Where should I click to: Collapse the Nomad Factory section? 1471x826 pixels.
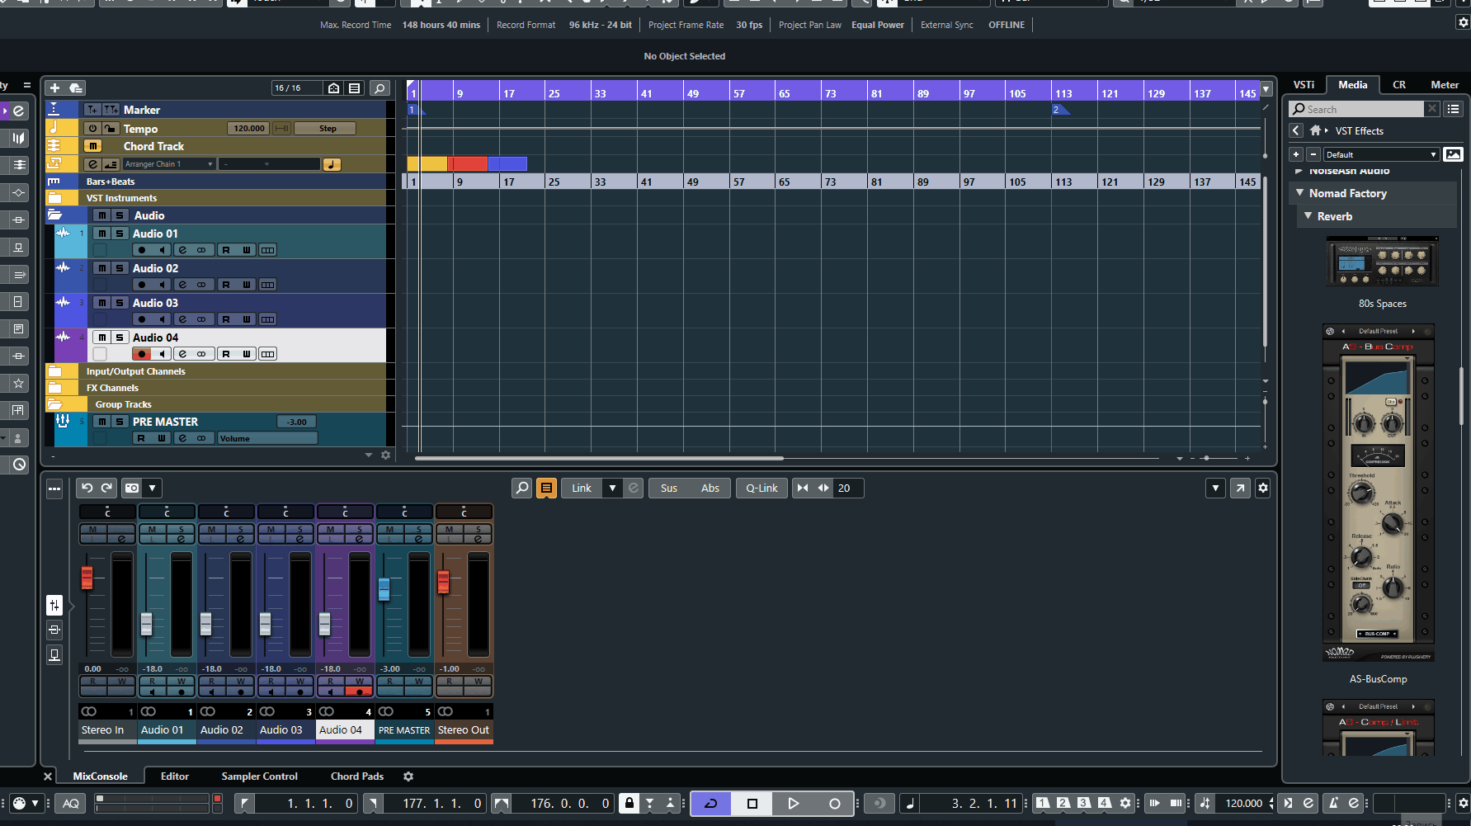(x=1300, y=193)
